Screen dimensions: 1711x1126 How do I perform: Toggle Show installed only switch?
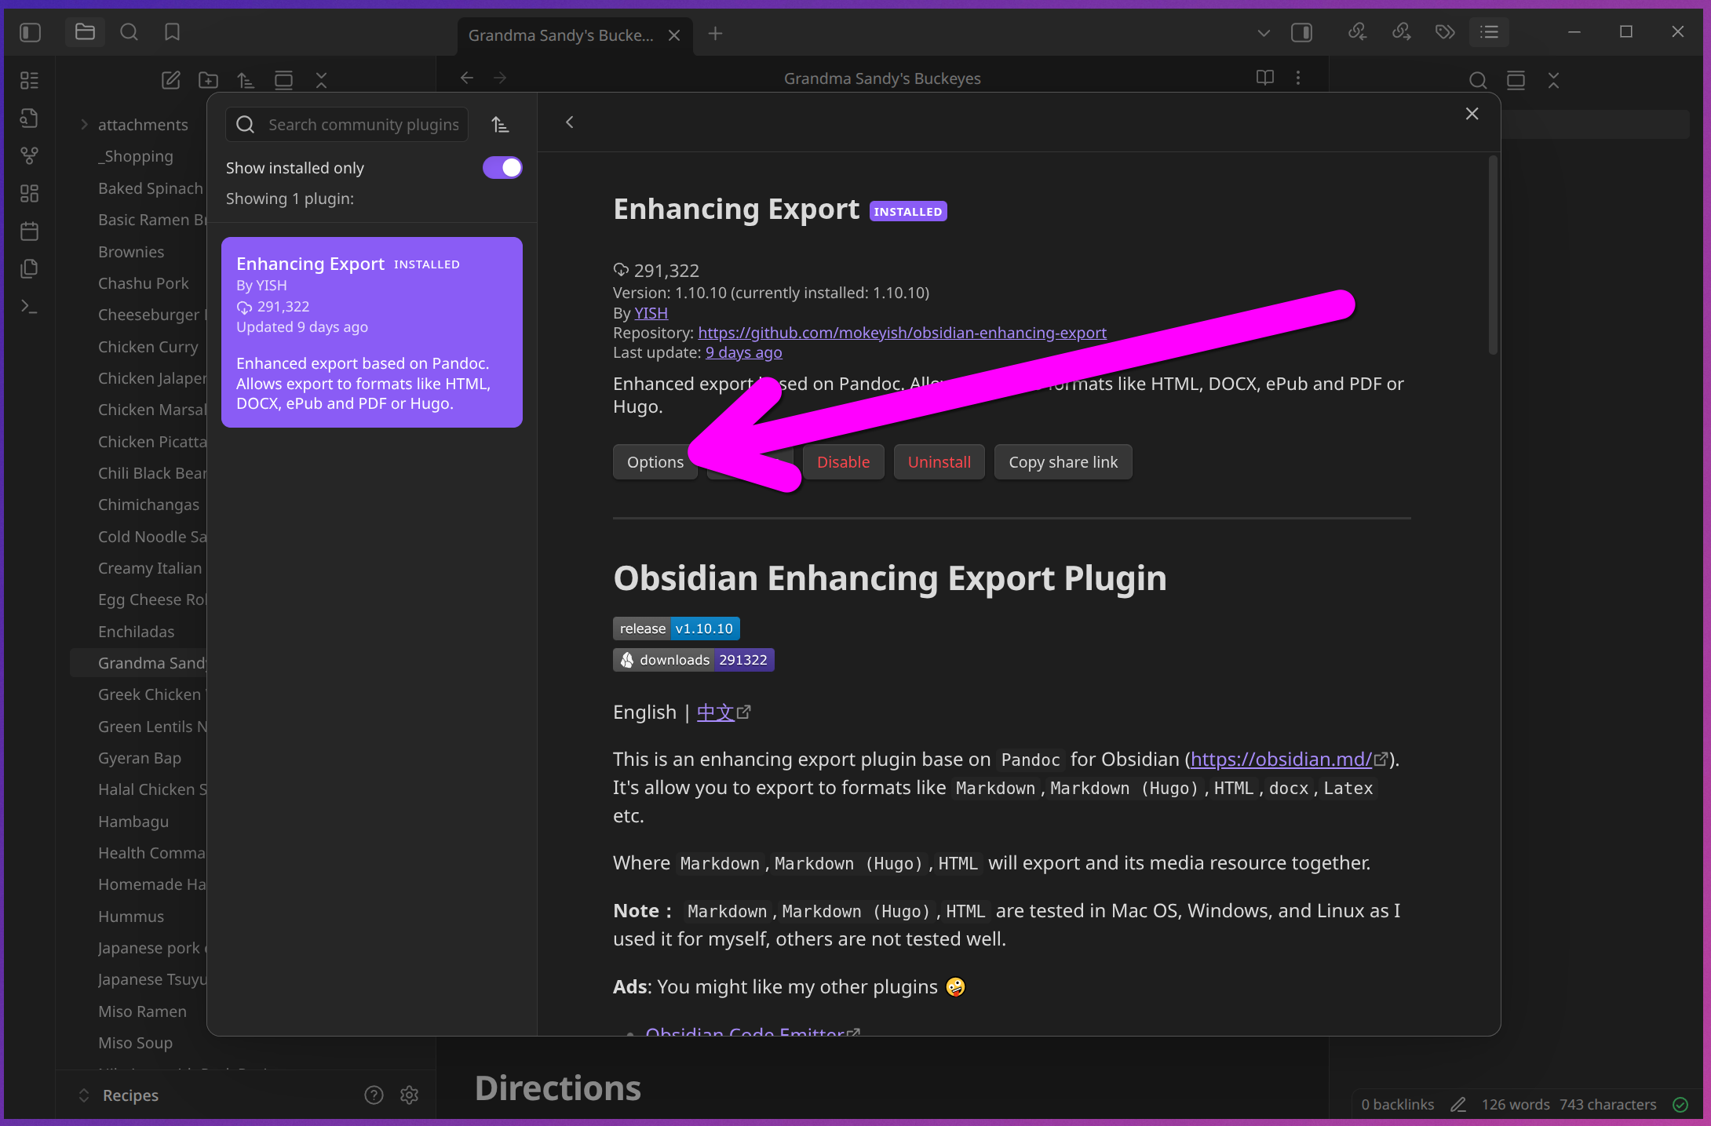coord(502,168)
